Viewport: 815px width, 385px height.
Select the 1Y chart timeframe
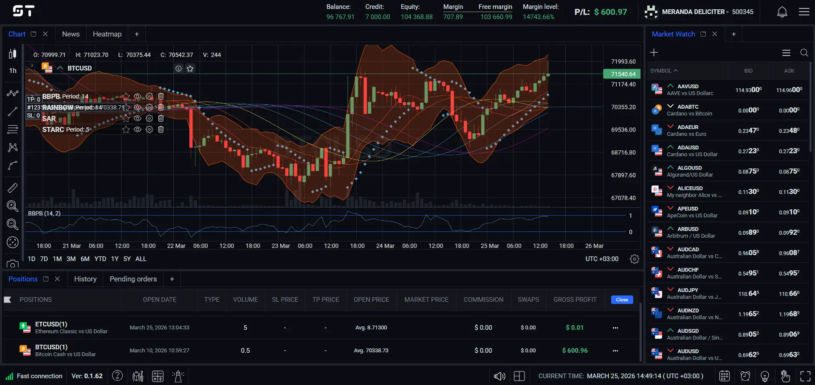point(114,259)
